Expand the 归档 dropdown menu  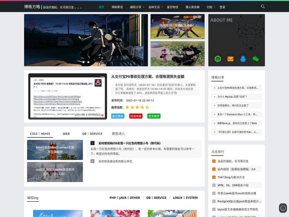(211, 7)
